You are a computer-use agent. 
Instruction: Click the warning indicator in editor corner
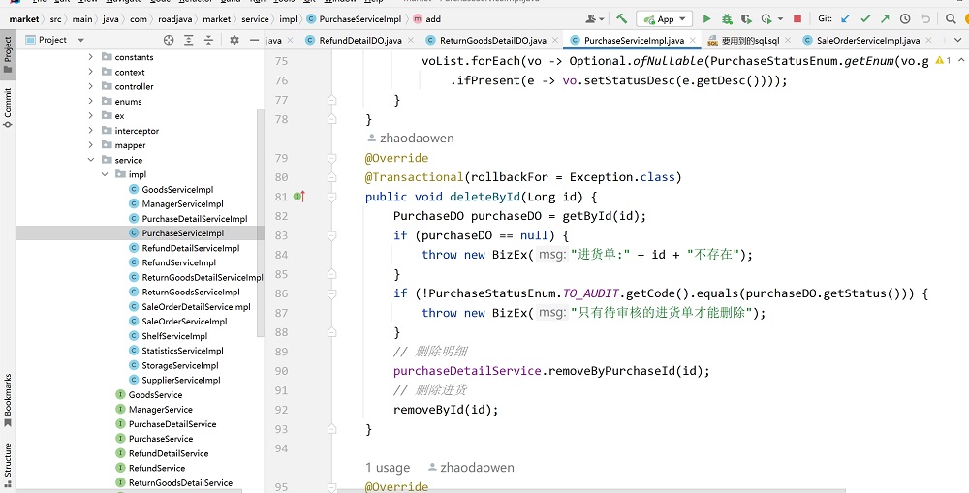943,61
